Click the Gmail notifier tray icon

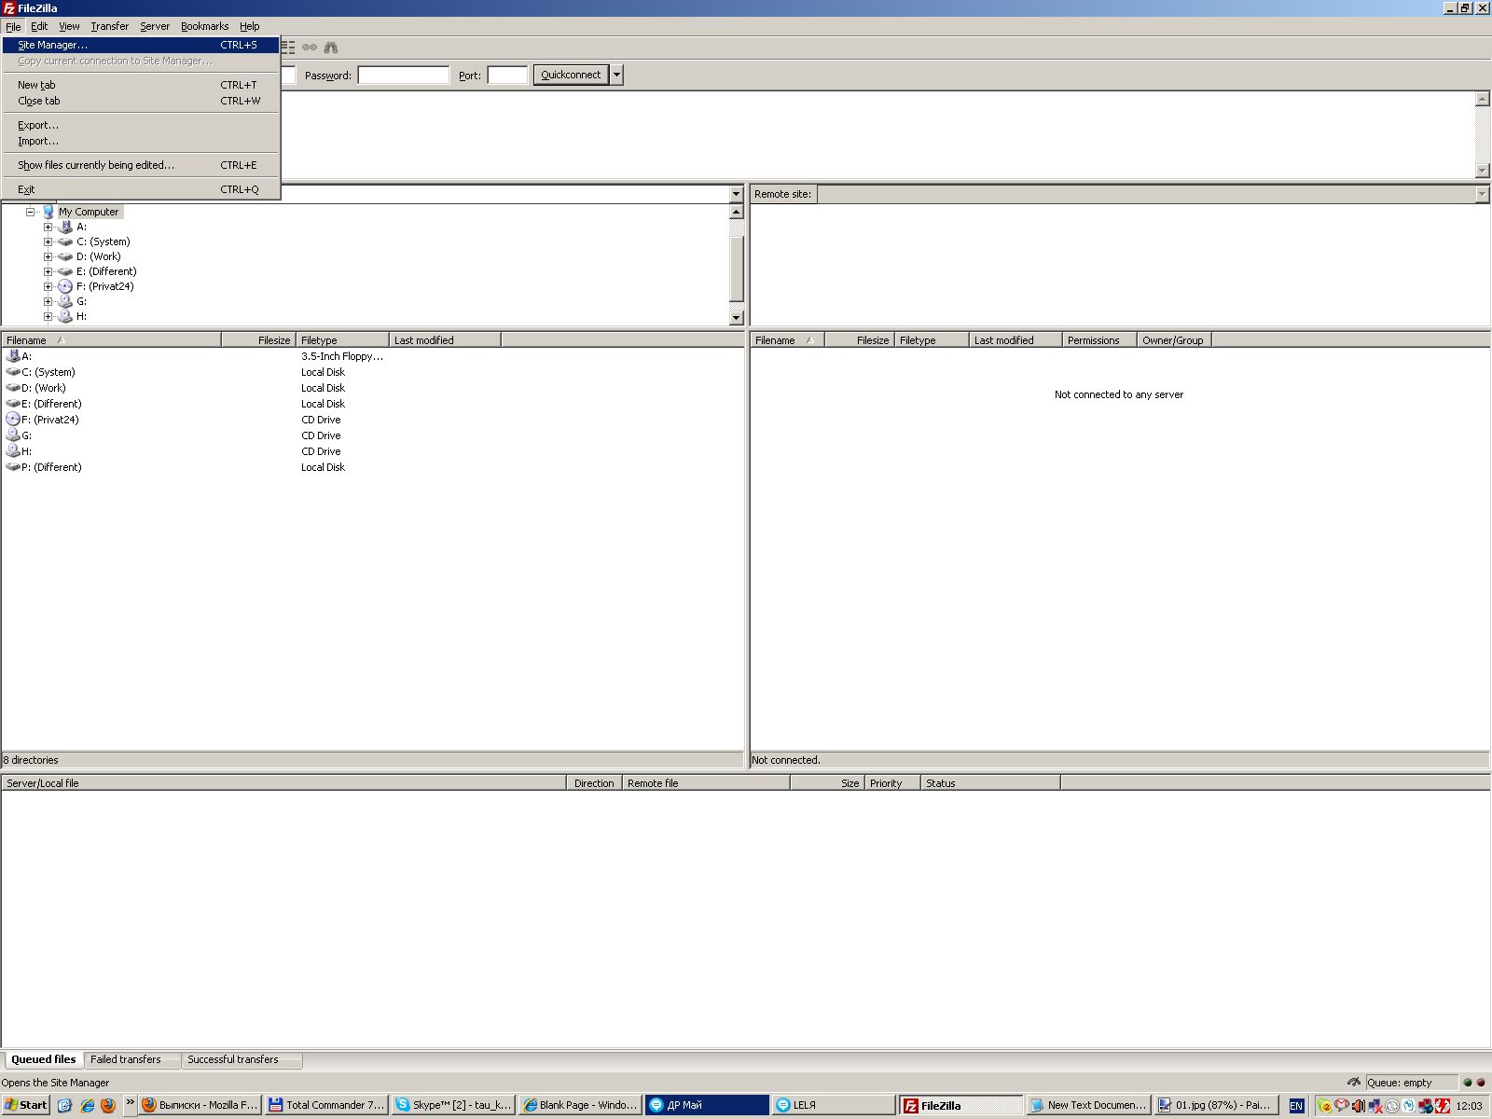[1342, 1106]
